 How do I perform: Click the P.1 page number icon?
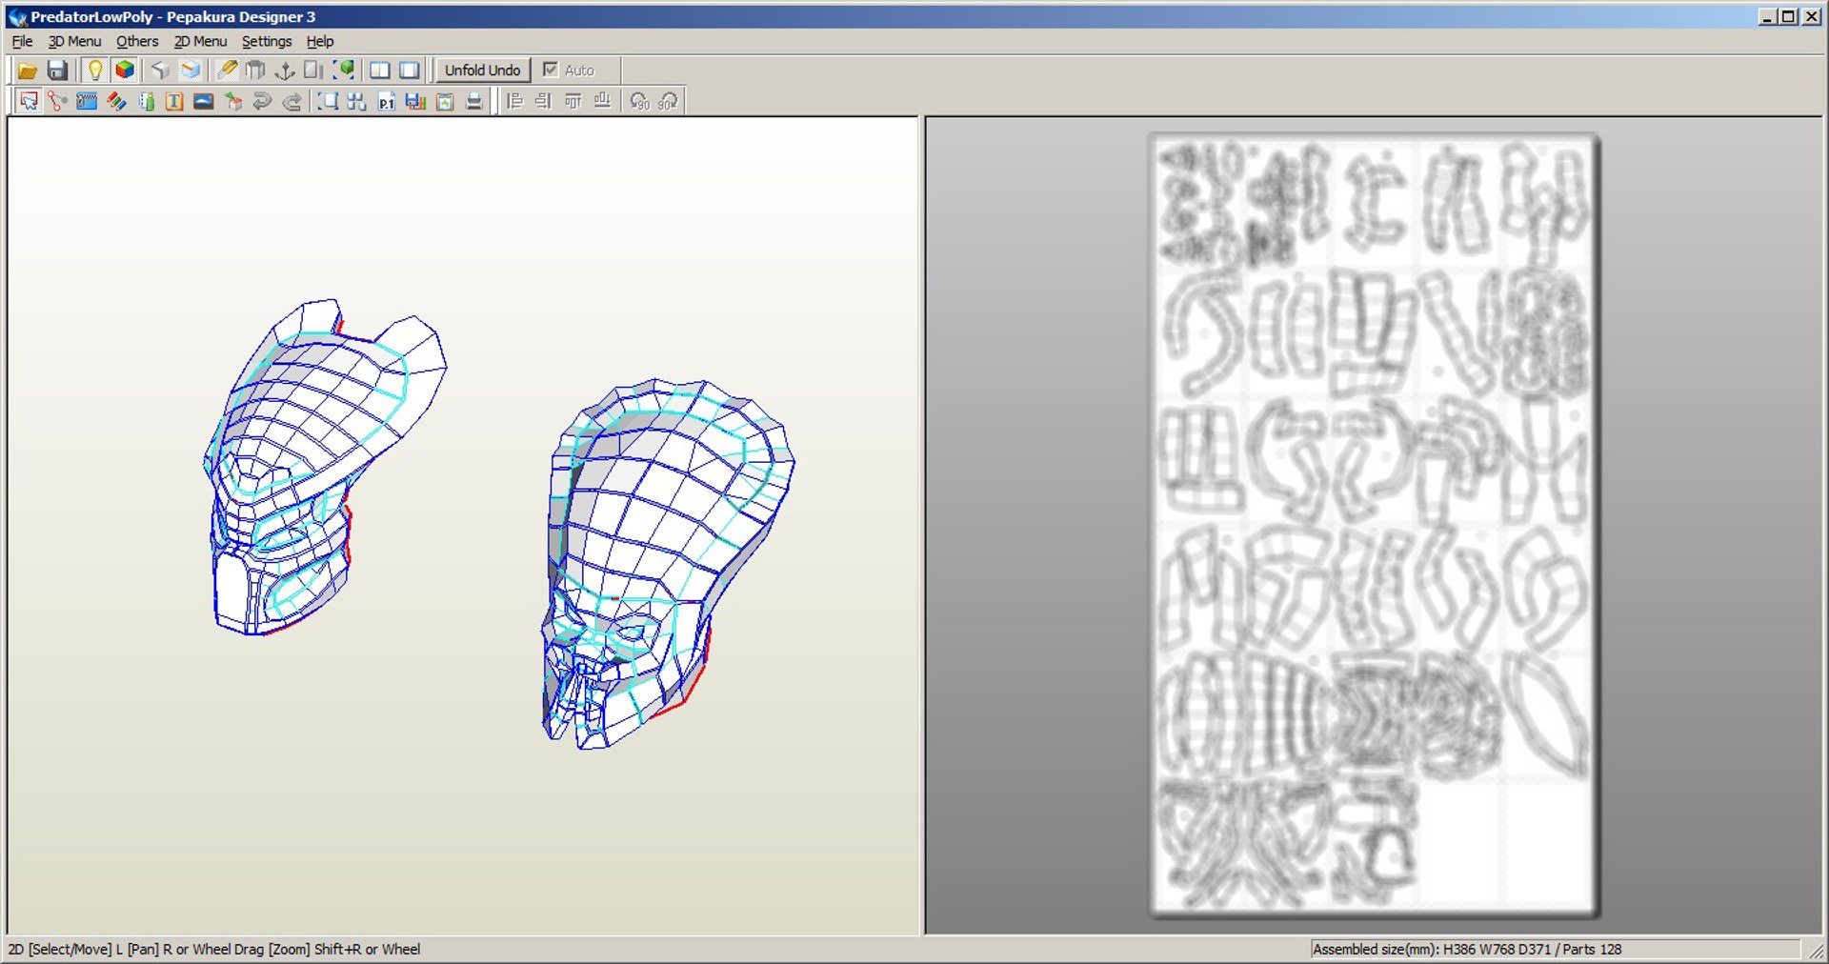(x=386, y=101)
